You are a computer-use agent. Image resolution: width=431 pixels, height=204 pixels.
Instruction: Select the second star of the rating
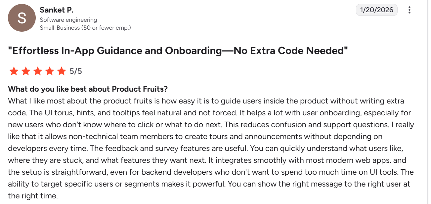[x=26, y=71]
